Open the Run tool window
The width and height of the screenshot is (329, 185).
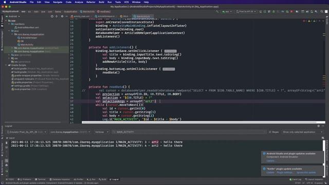[x=92, y=179]
